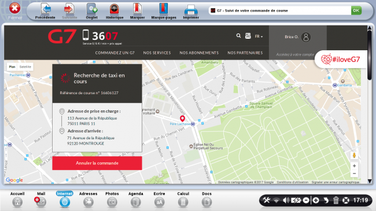The height and width of the screenshot is (211, 376).
Task: Click Signaler une erreur cartographique link
Action: tap(336, 182)
